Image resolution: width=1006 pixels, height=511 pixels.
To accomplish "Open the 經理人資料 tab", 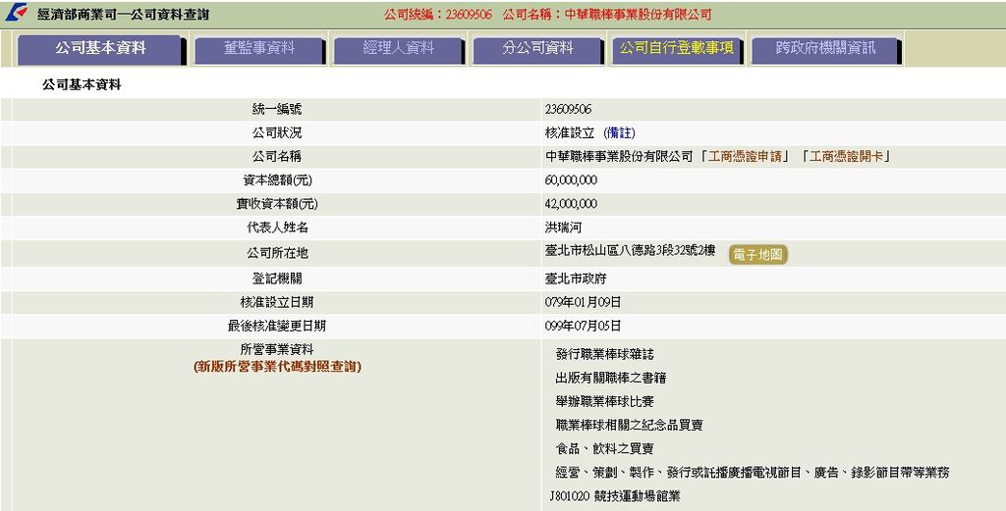I will pos(398,49).
